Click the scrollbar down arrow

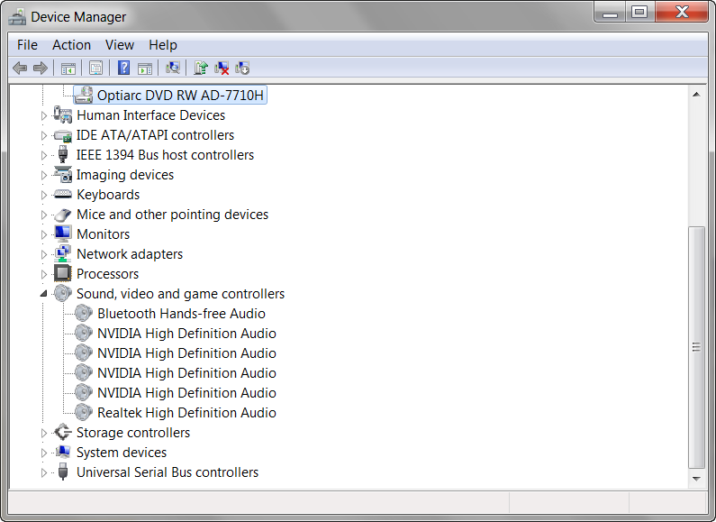tap(696, 479)
